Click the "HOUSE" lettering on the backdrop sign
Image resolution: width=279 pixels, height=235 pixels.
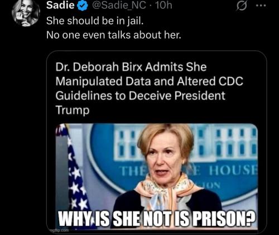233,171
